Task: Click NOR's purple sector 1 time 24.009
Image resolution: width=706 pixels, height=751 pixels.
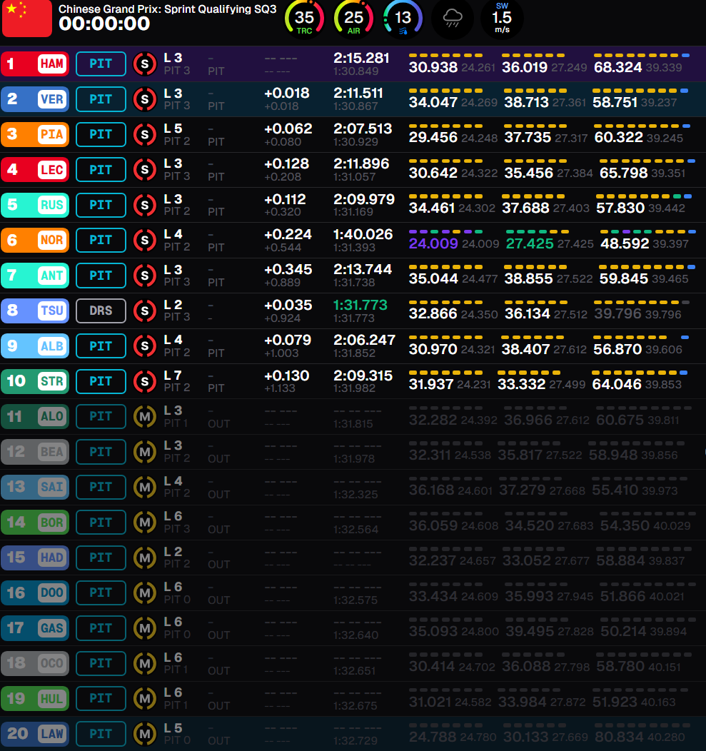Action: (x=433, y=243)
